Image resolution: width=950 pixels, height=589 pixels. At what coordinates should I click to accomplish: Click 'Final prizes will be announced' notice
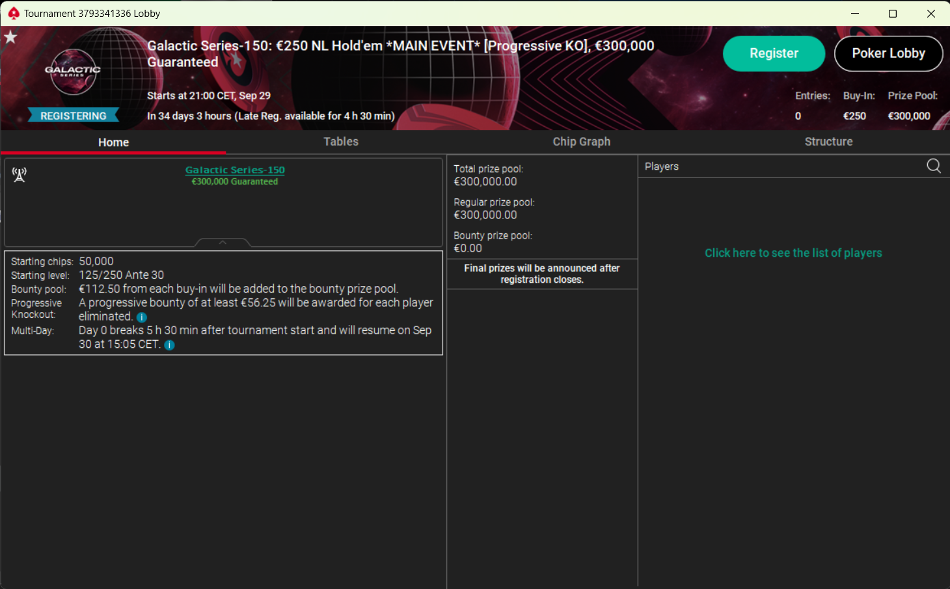click(542, 274)
